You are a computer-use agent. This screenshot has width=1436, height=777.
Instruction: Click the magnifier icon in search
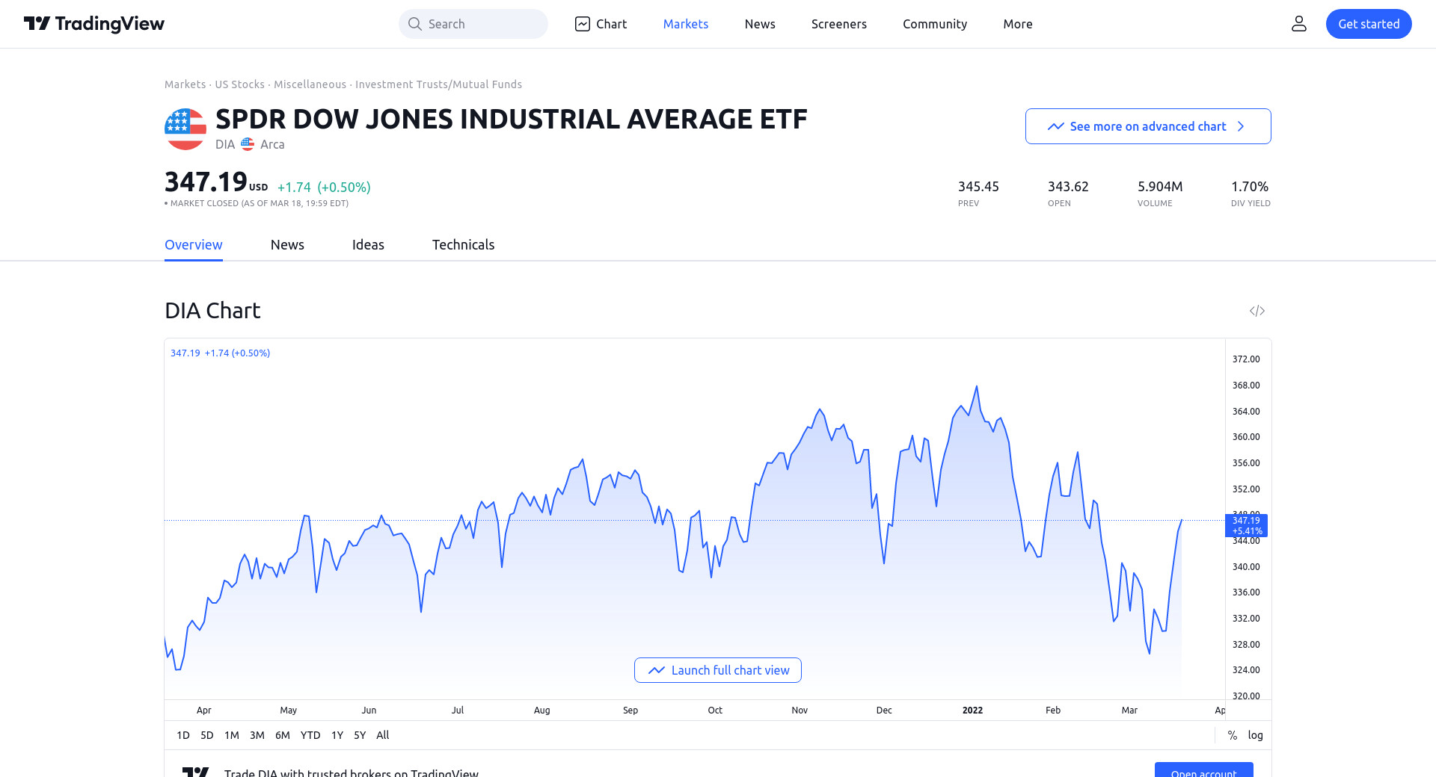point(415,24)
